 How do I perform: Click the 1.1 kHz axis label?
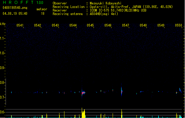(x=2, y=38)
